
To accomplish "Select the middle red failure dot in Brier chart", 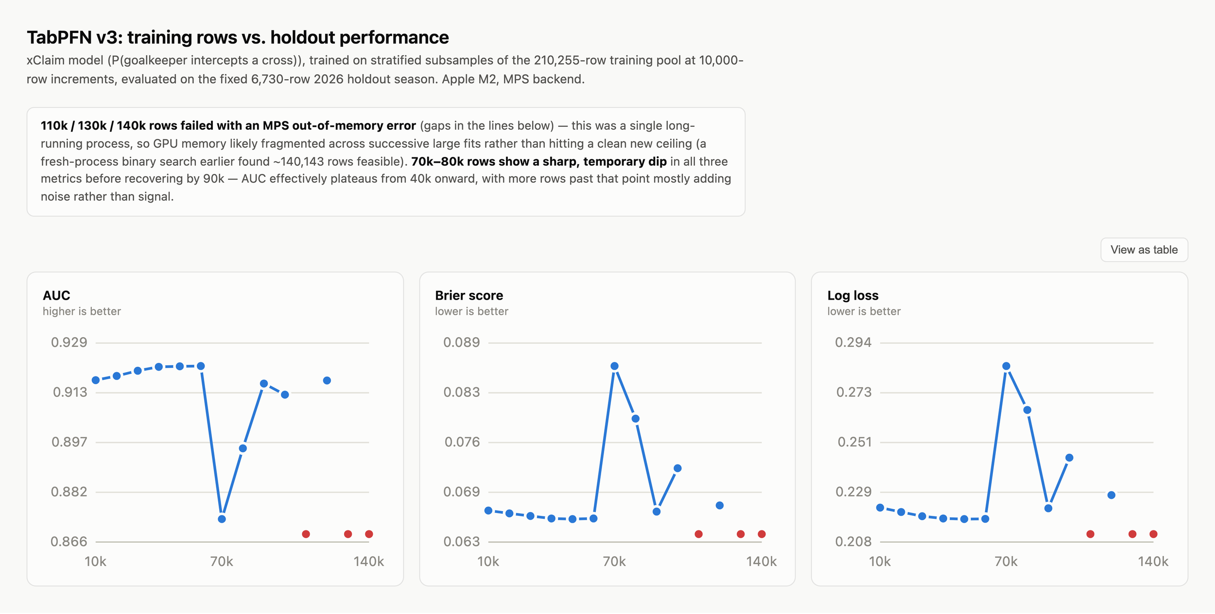I will 741,534.
